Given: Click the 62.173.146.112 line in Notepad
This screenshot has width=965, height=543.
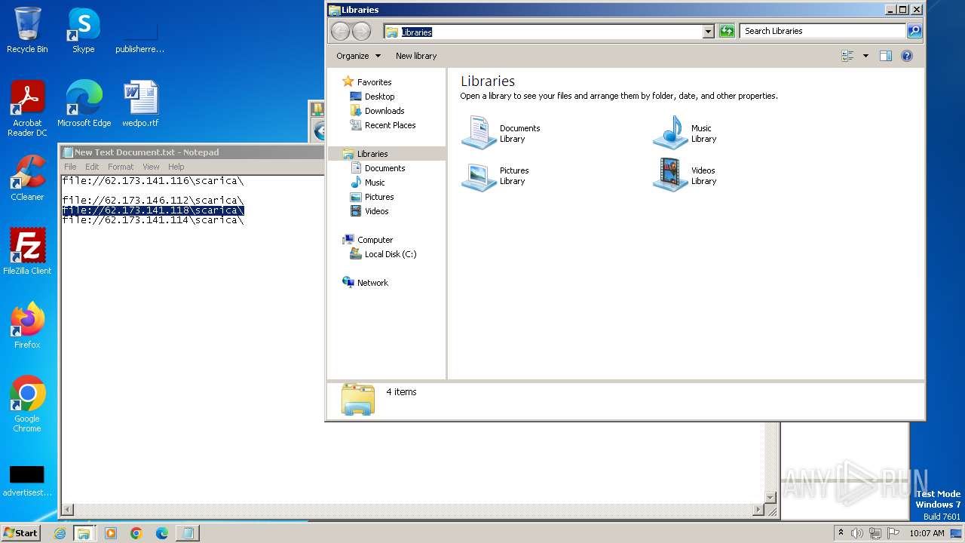Looking at the screenshot, I should (x=153, y=201).
